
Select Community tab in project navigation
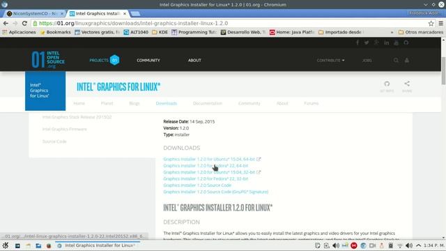click(249, 103)
